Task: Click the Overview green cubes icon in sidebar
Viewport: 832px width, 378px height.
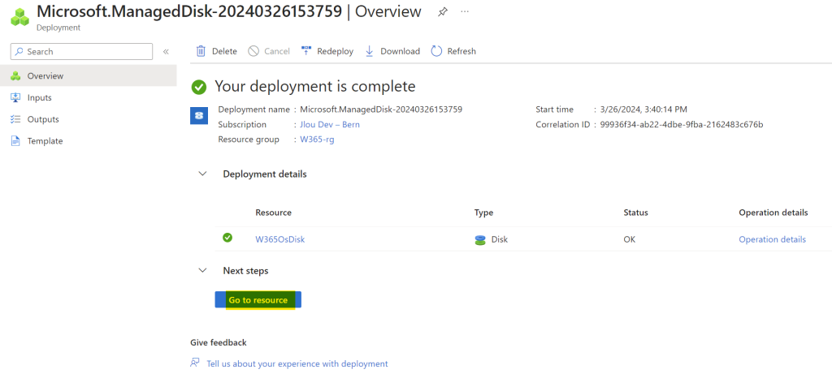Action: [15, 75]
